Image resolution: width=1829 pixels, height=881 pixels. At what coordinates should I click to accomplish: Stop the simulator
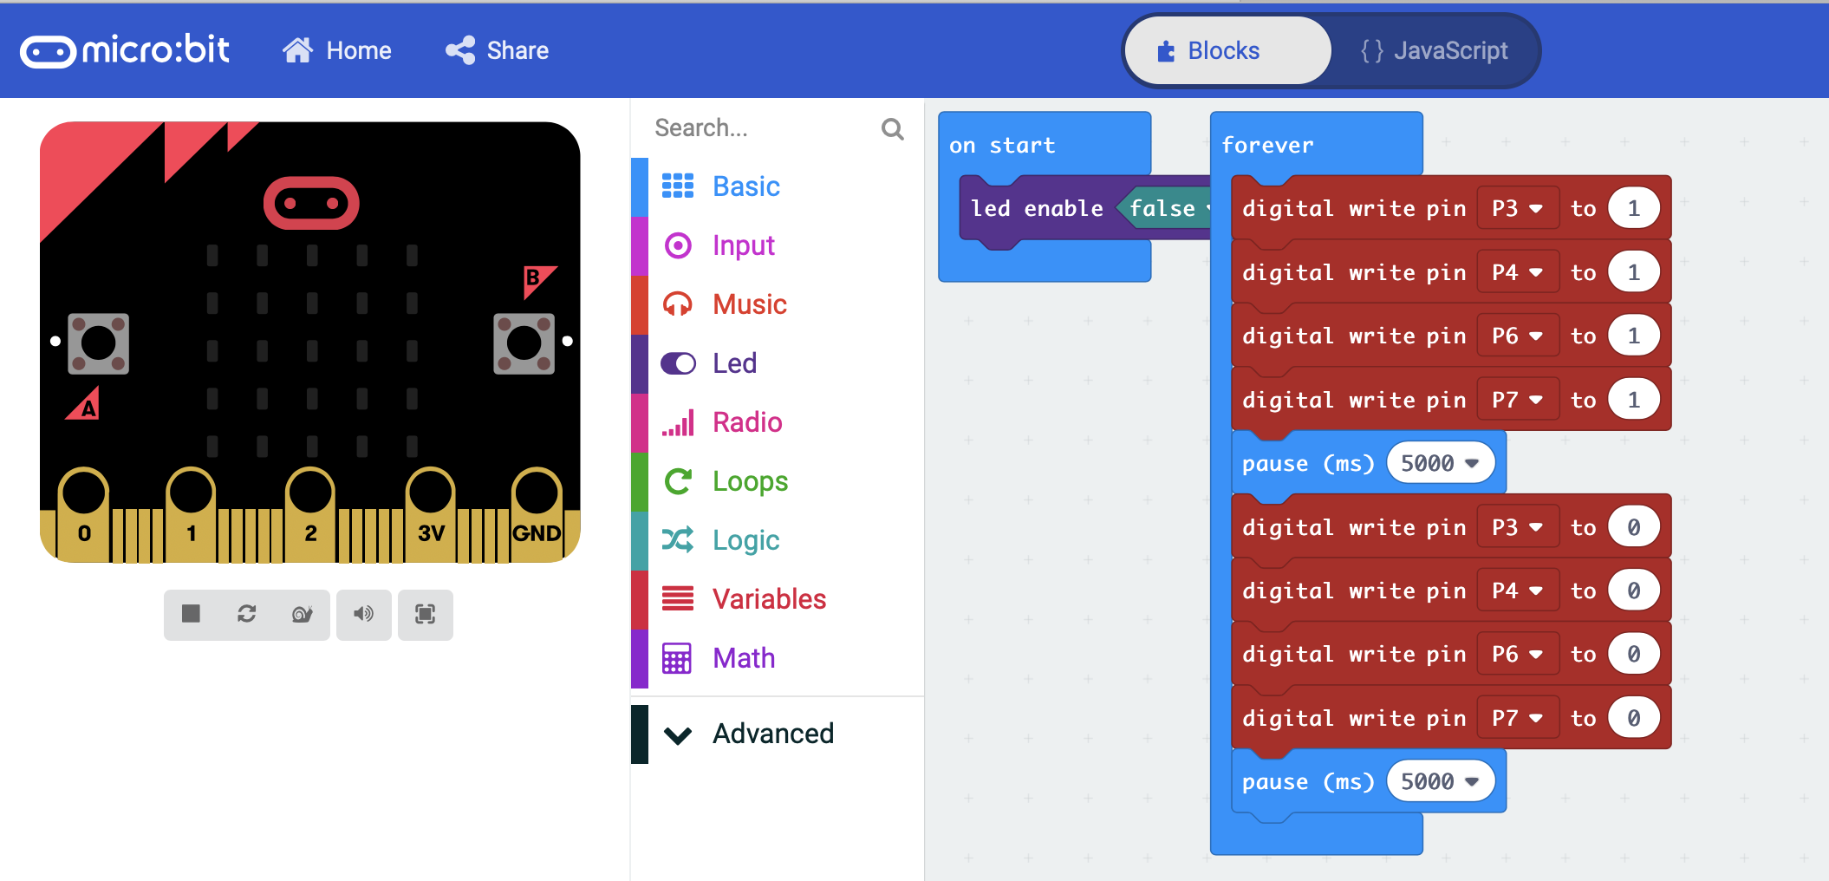point(191,615)
